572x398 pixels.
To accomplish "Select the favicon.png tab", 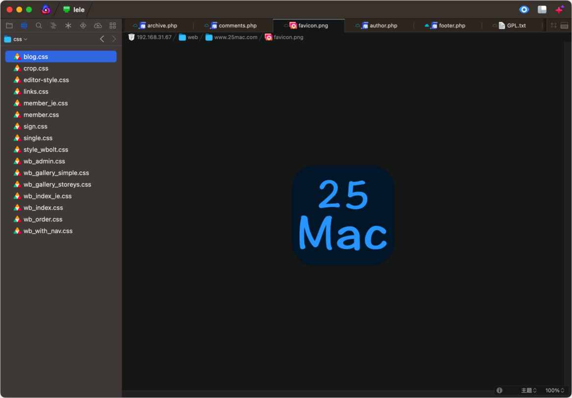I will [309, 25].
